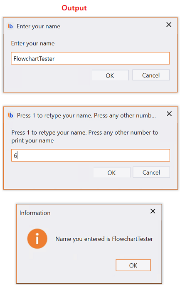Viewport: 180px width, 285px height.
Task: Confirm OK in the Enter your name dialog
Action: tap(110, 75)
